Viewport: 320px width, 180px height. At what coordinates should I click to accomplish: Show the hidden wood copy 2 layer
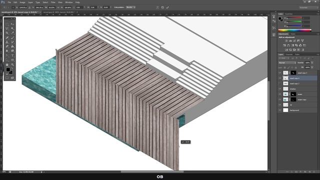[280, 83]
